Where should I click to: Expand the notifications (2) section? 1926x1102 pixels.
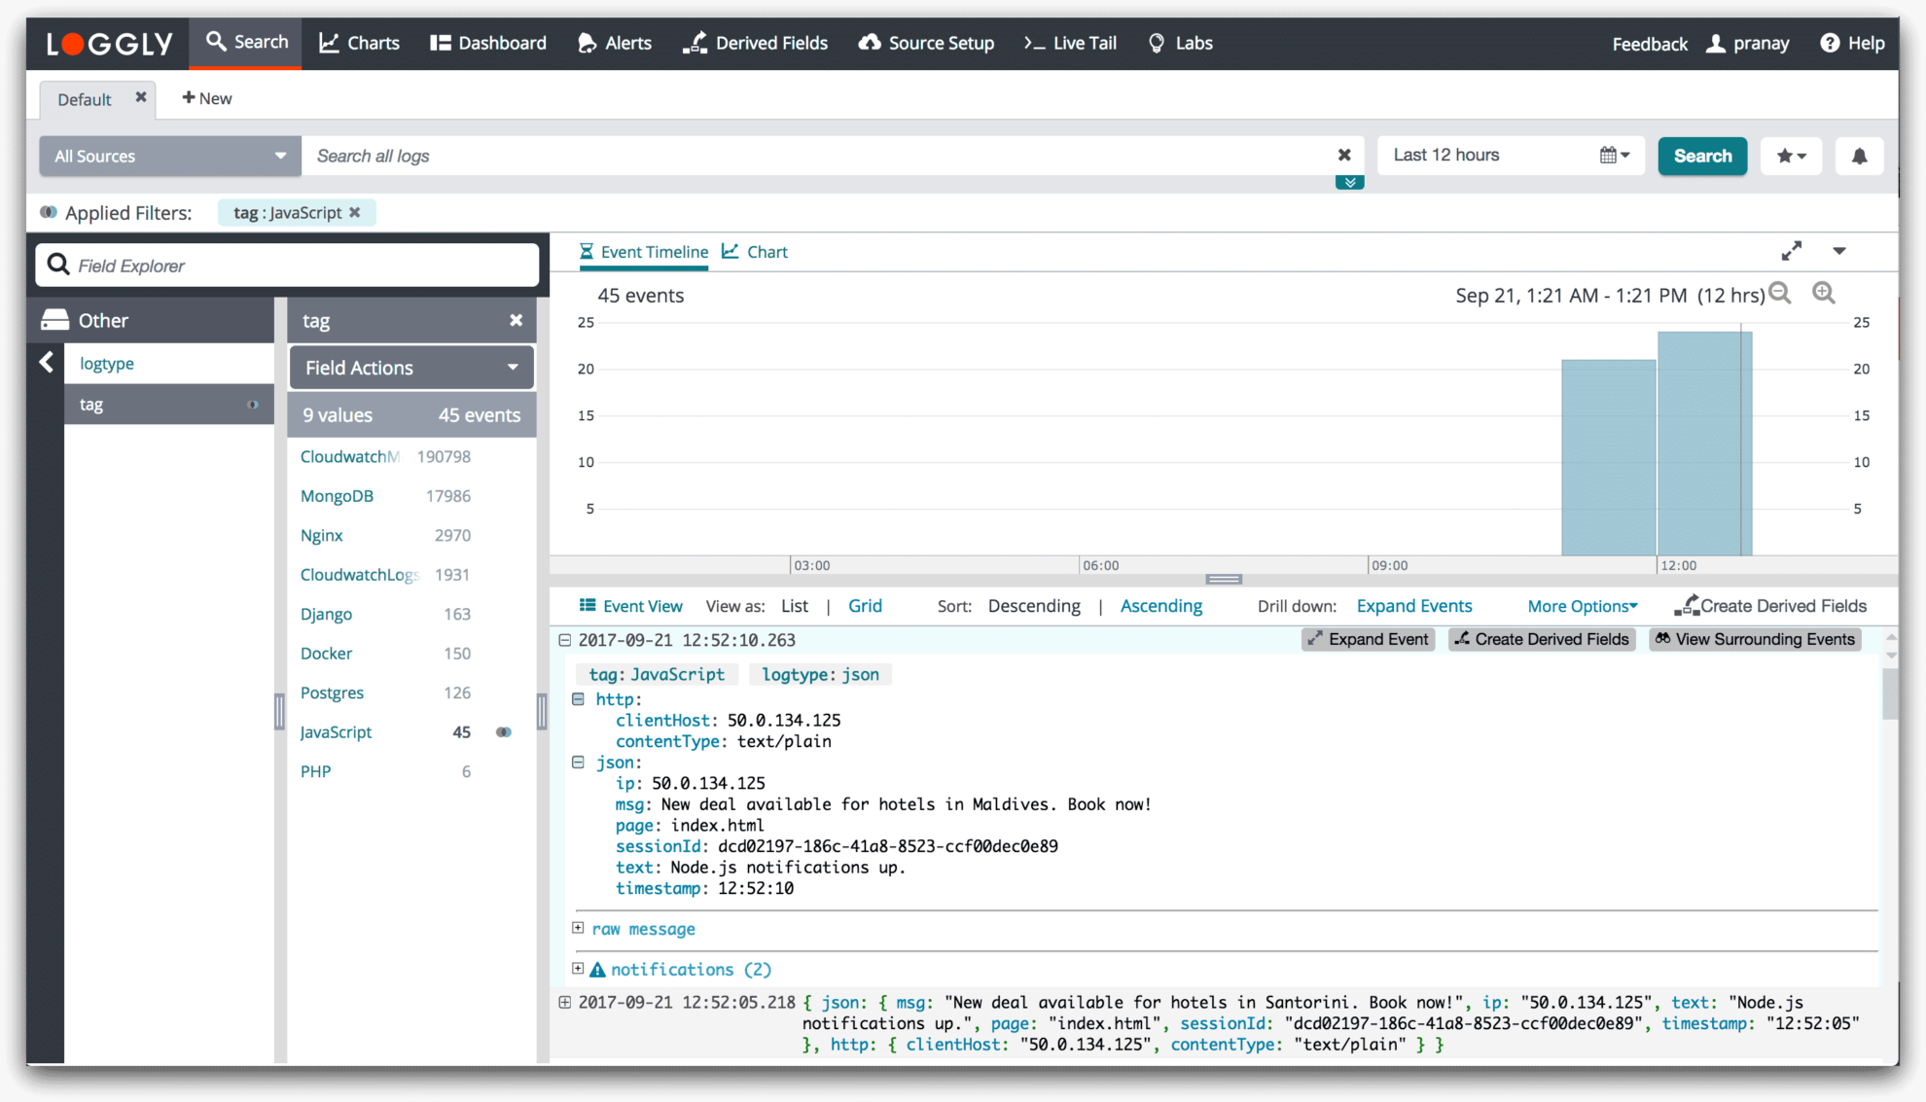click(x=577, y=969)
